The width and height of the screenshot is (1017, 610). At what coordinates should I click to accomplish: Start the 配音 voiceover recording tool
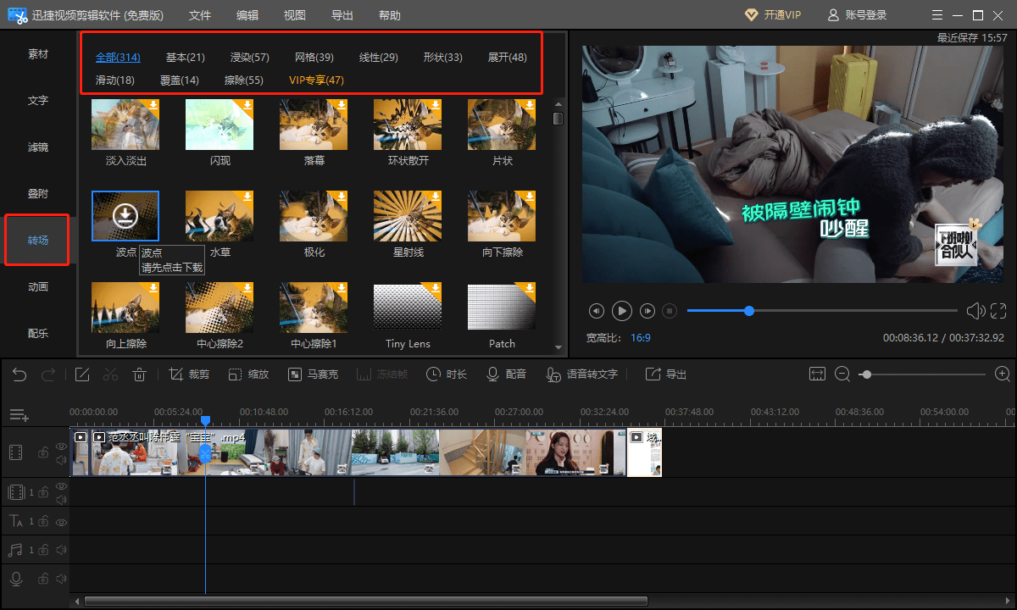tap(506, 374)
